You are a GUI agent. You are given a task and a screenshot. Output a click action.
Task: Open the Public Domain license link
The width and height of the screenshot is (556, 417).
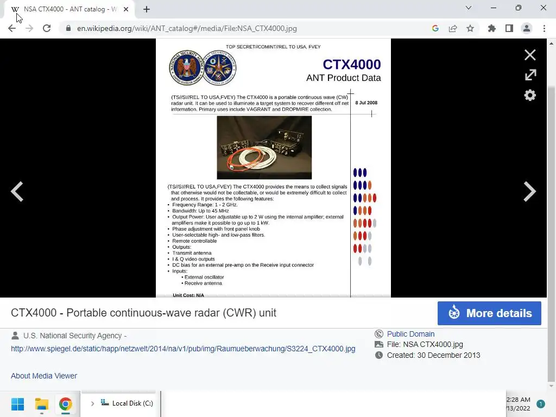pos(410,334)
